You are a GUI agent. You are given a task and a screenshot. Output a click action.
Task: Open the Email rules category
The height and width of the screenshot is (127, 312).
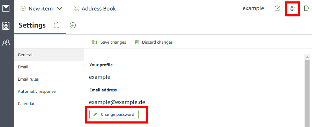49,79
